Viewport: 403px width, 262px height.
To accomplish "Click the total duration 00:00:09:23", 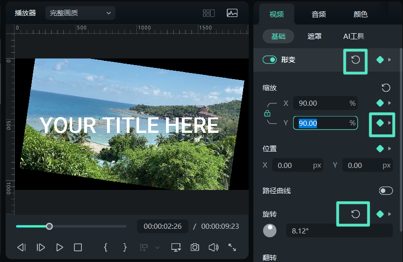I will (x=220, y=226).
